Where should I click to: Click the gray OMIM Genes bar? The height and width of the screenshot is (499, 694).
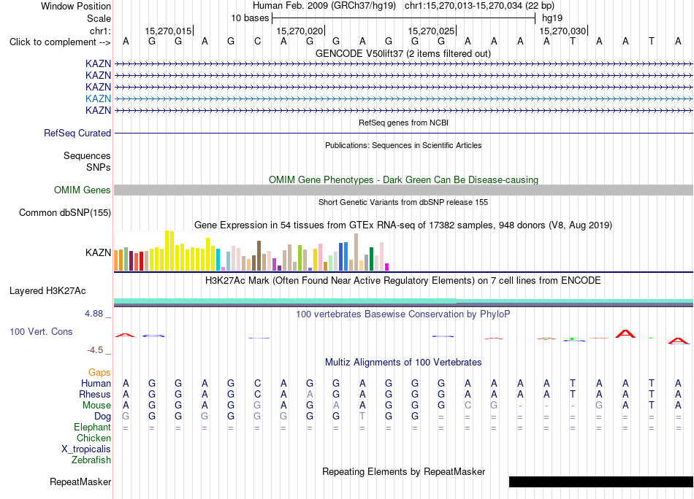coord(404,190)
